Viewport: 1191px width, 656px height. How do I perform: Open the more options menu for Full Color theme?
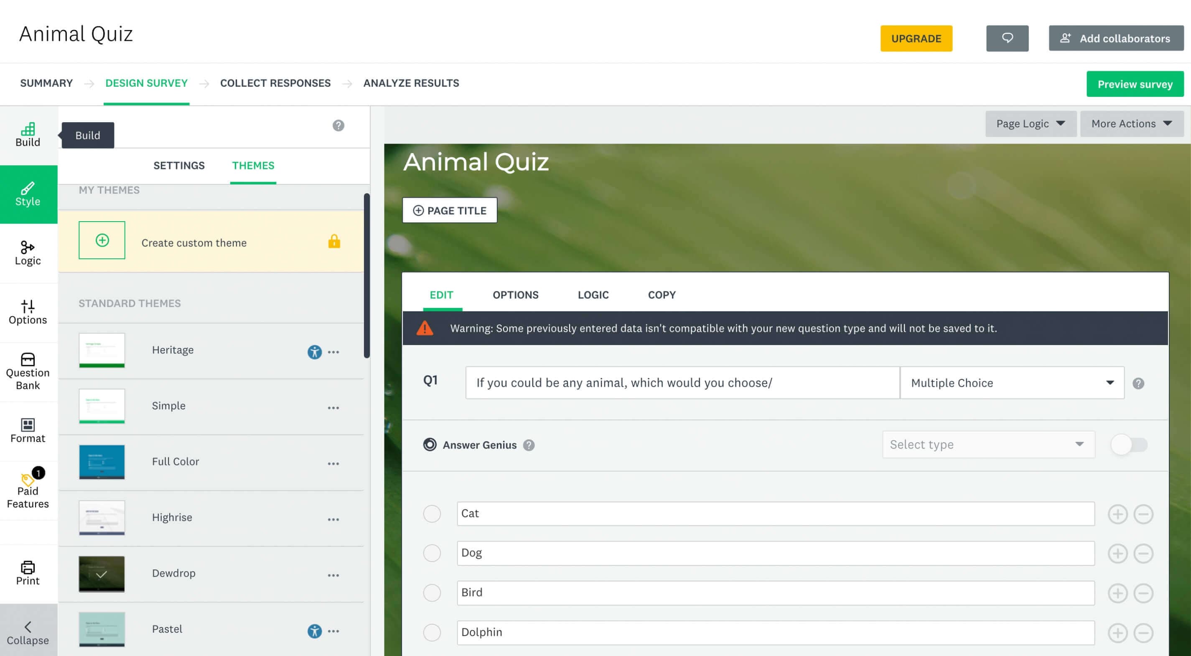(x=333, y=464)
